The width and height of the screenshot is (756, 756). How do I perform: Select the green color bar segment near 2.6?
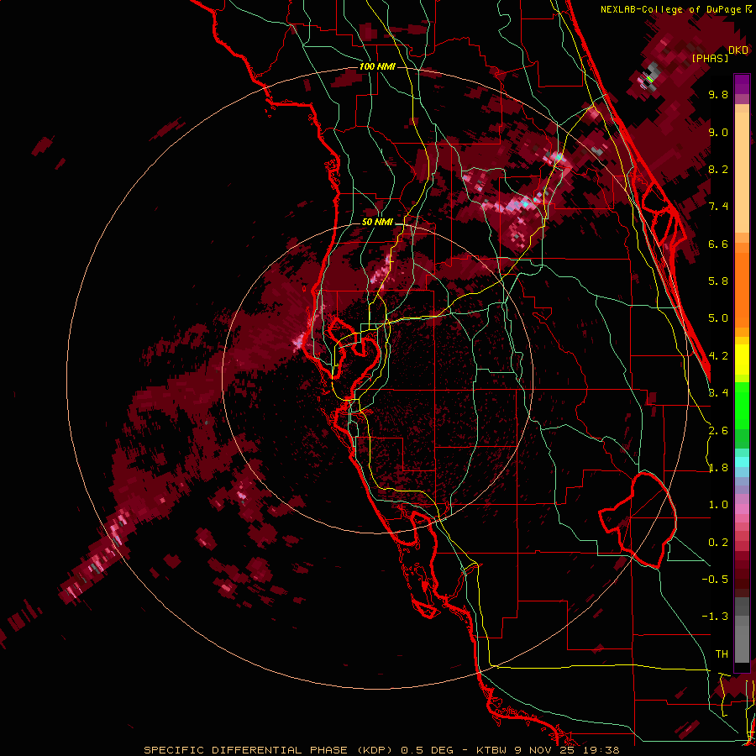[742, 407]
